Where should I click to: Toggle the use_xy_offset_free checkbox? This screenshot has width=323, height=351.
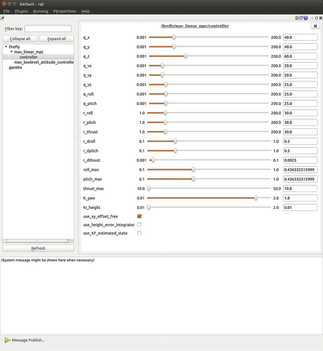coord(139,216)
